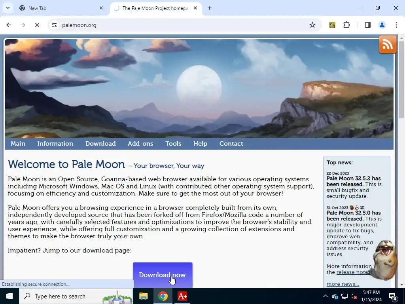Click the vertical scrollbar thumb
This screenshot has width=405, height=304.
[401, 79]
